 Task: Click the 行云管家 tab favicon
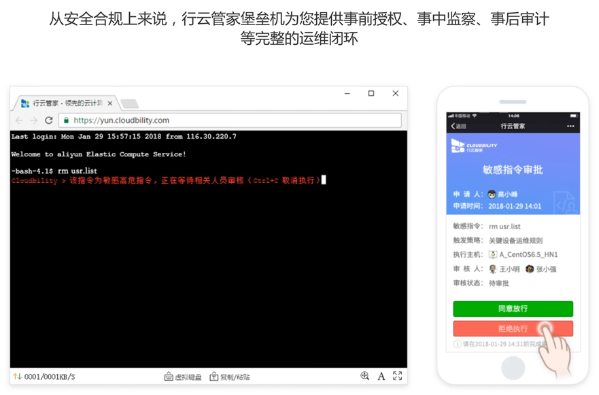pyautogui.click(x=25, y=103)
